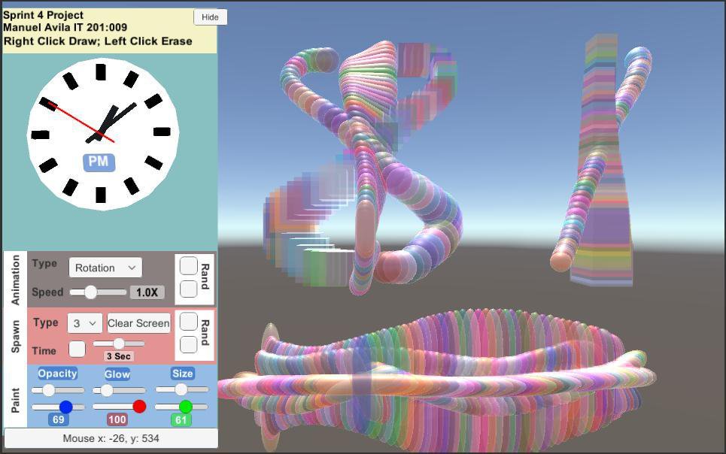Click the Clear Screen button
Viewport: 726px width, 454px height.
coord(138,323)
